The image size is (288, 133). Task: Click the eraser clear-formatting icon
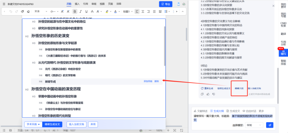pos(28,12)
